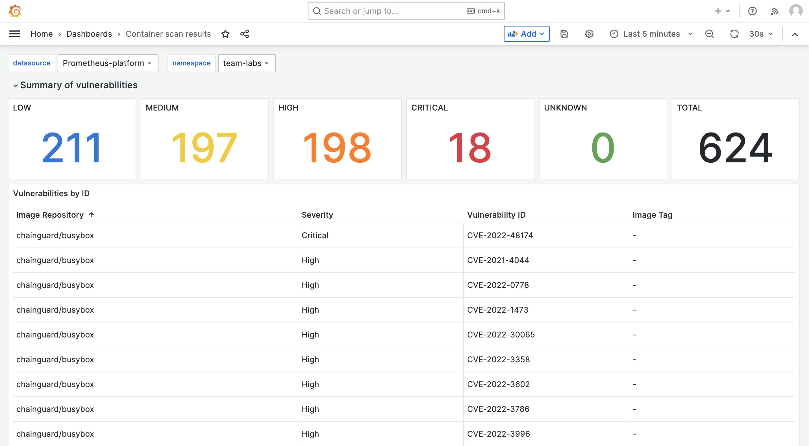Click the datasource variable label

click(31, 63)
